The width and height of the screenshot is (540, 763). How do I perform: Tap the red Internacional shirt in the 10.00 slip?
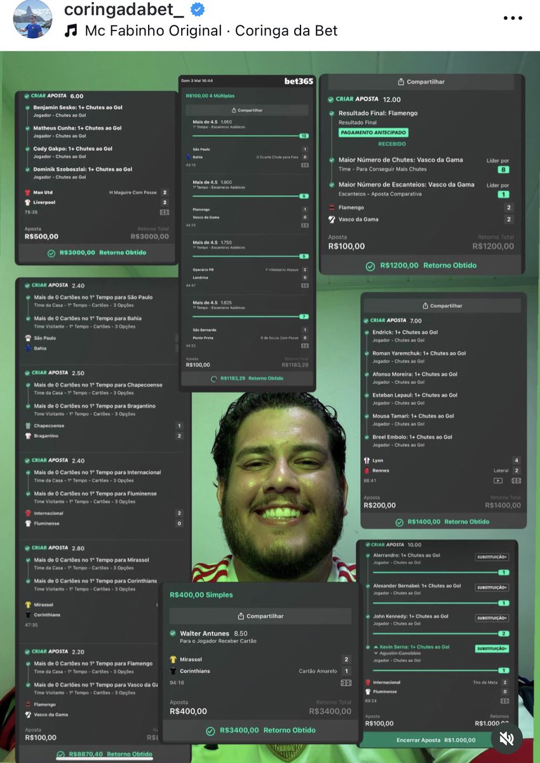tap(367, 682)
